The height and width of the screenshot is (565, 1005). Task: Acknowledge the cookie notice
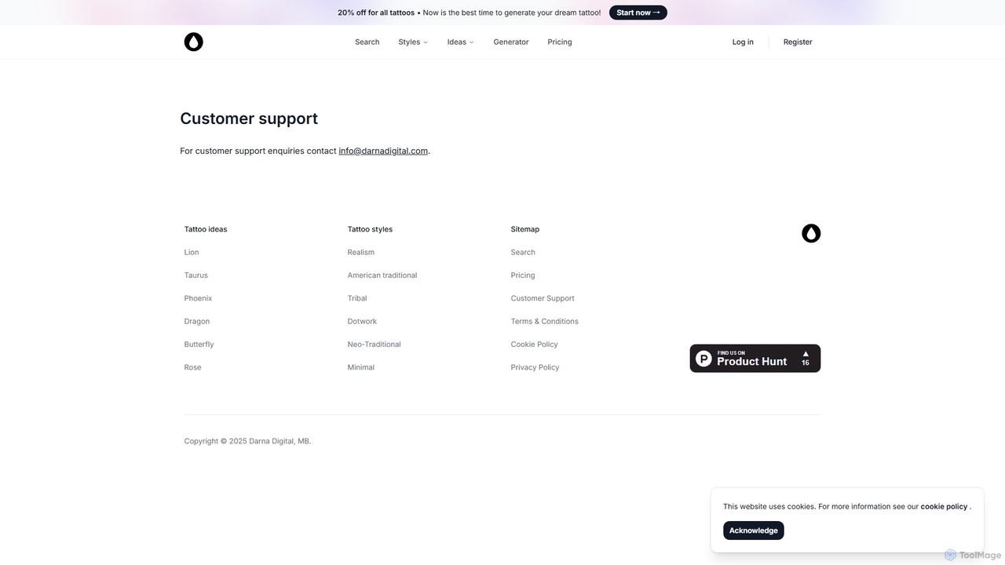coord(754,530)
